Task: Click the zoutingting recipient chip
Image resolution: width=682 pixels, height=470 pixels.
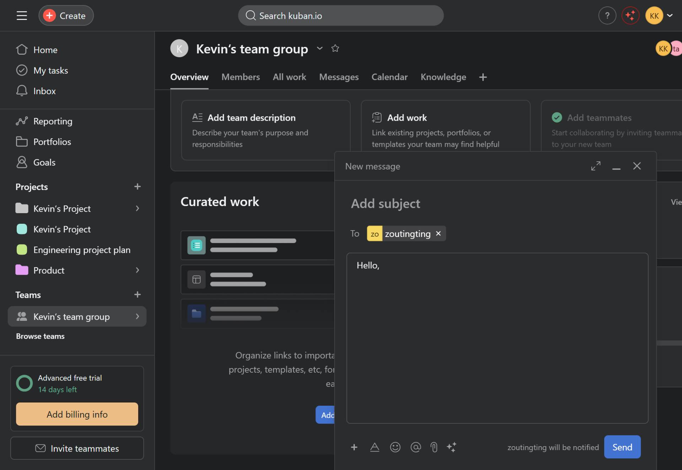Action: [406, 233]
